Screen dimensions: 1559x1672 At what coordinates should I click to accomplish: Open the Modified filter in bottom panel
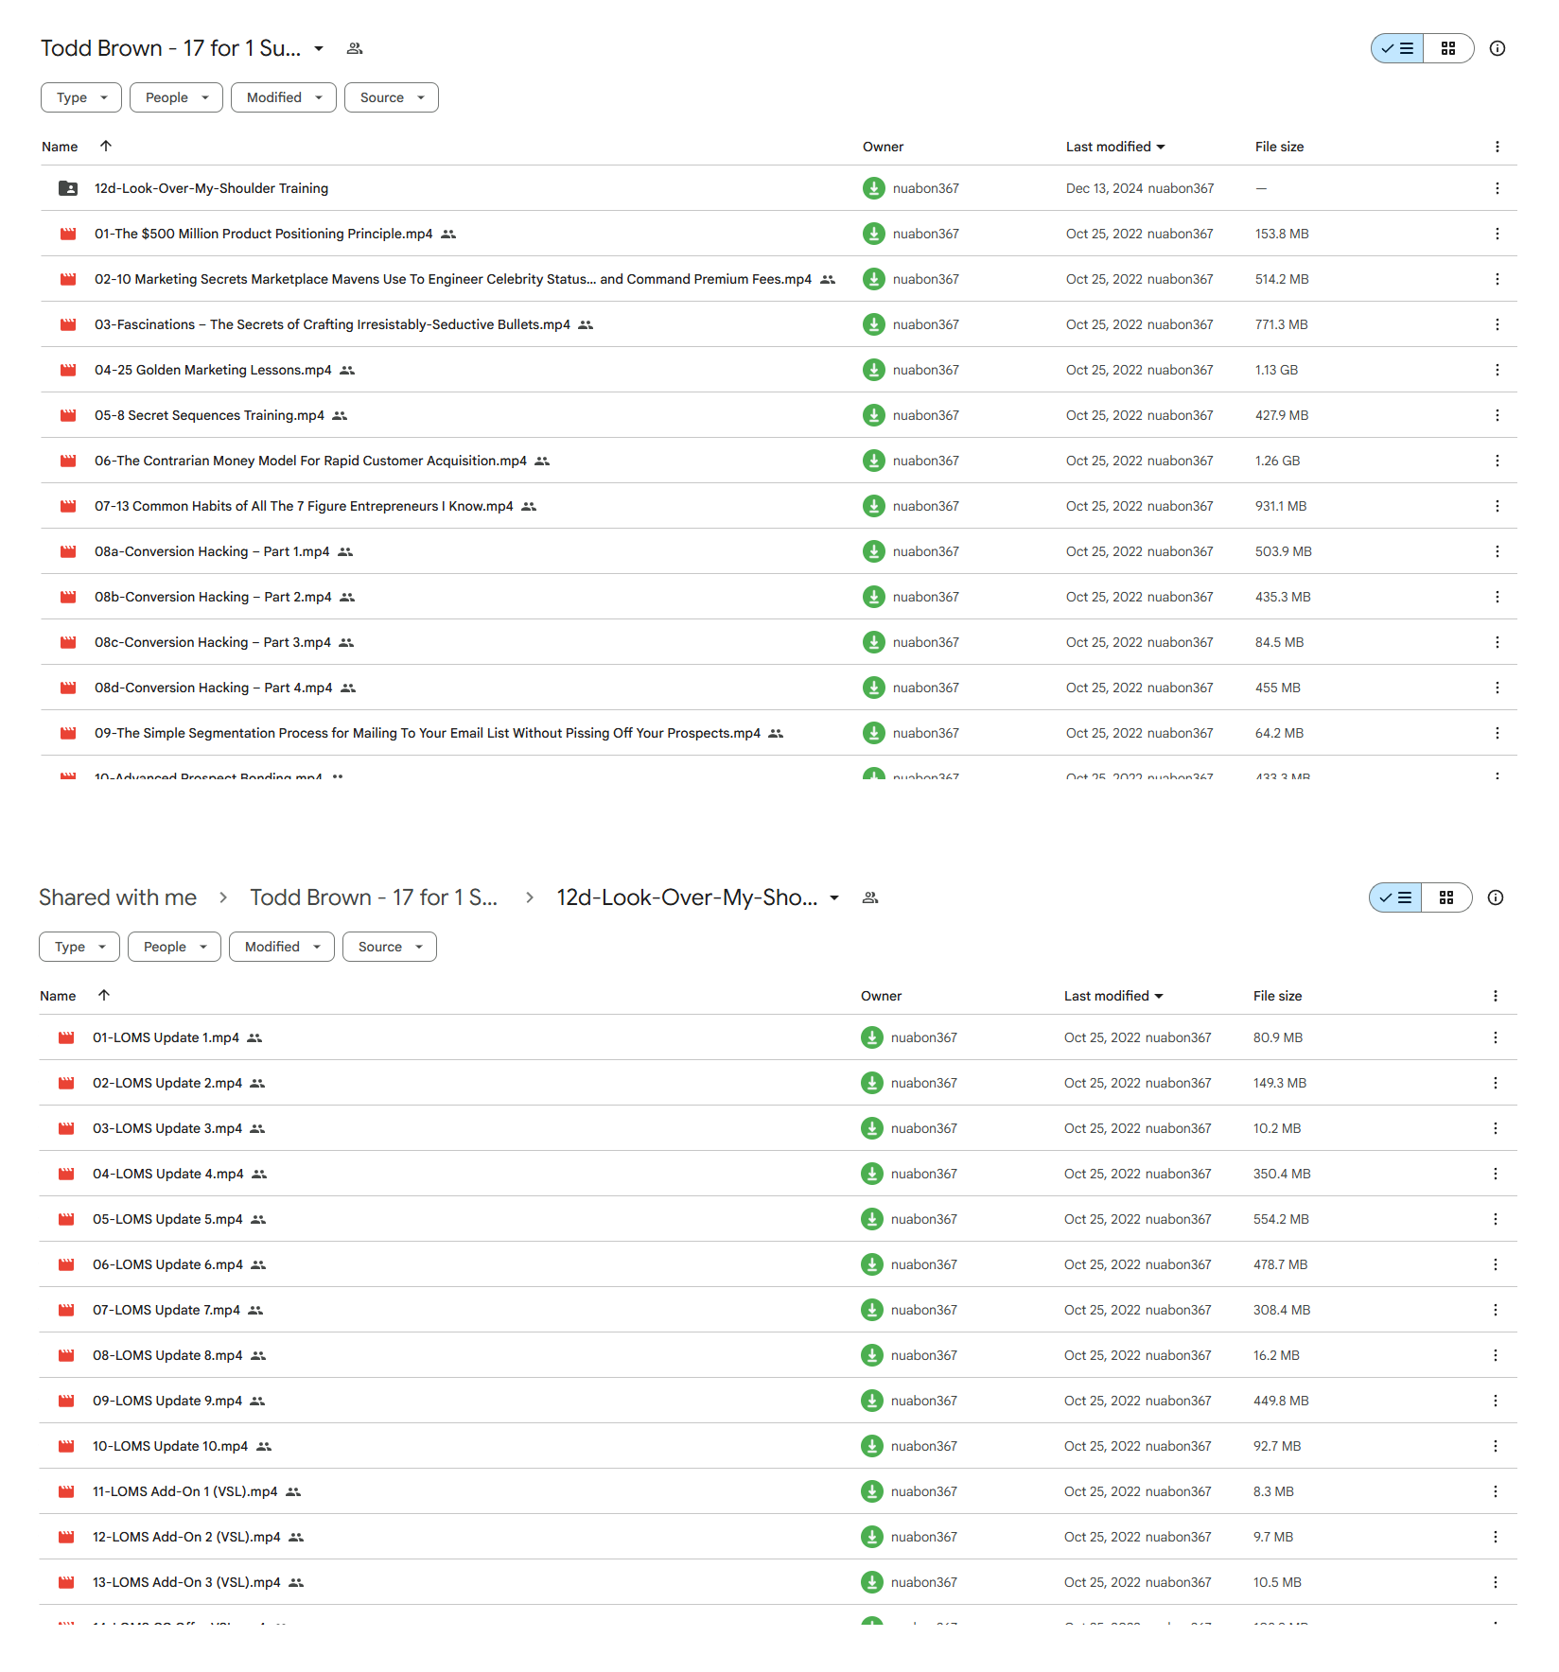(x=282, y=947)
